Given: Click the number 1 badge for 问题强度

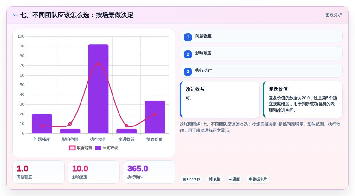Looking at the screenshot, I should coord(188,37).
